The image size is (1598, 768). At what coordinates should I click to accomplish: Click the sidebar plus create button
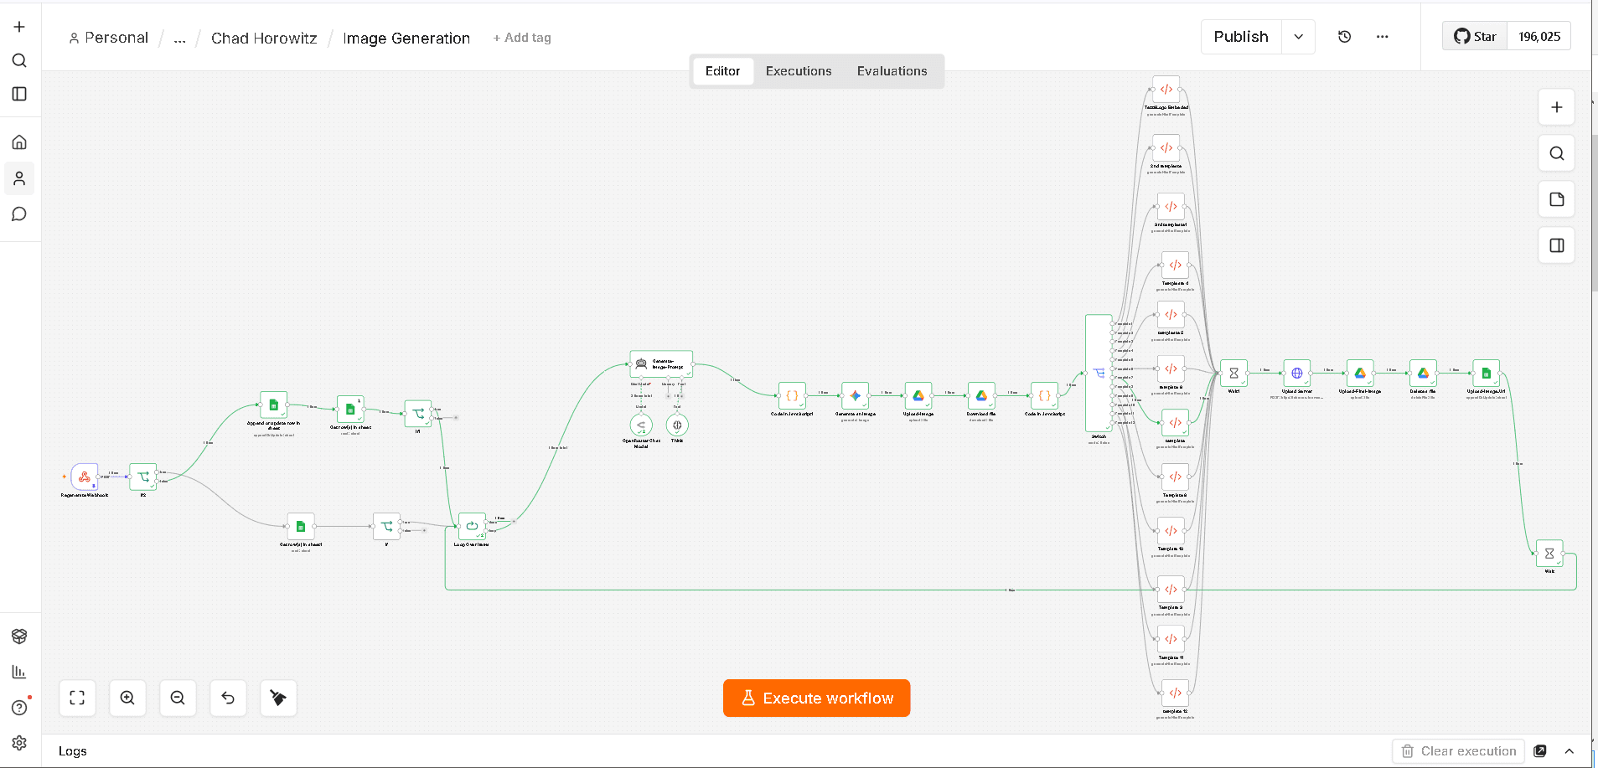point(19,27)
